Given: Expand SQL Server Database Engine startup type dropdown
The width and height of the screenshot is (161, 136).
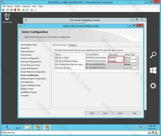Looking at the screenshot, I should coord(137,61).
